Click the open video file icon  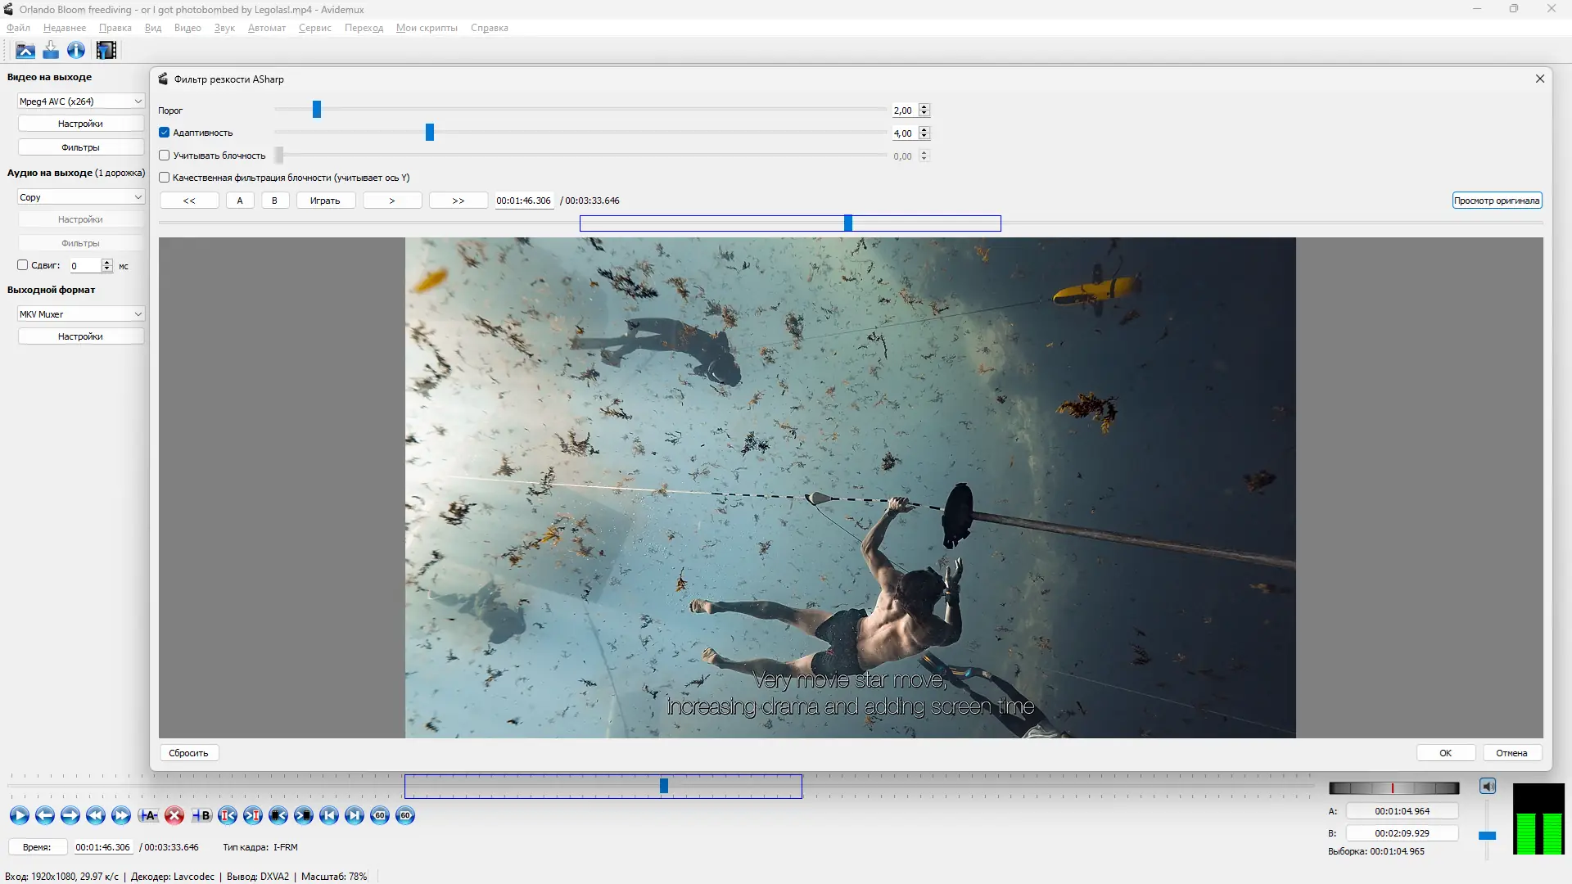click(25, 51)
